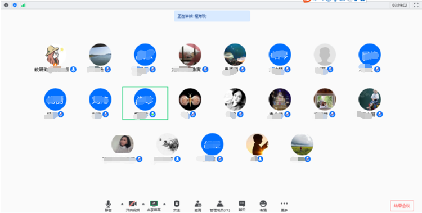Click the meeting info icon at top-left
This screenshot has width=422, height=213.
6,5
